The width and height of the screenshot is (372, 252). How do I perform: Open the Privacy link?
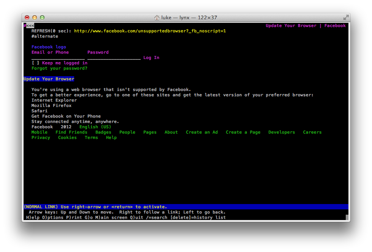click(41, 138)
